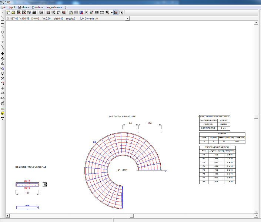Select the arrow cursor tool

click(x=121, y=13)
